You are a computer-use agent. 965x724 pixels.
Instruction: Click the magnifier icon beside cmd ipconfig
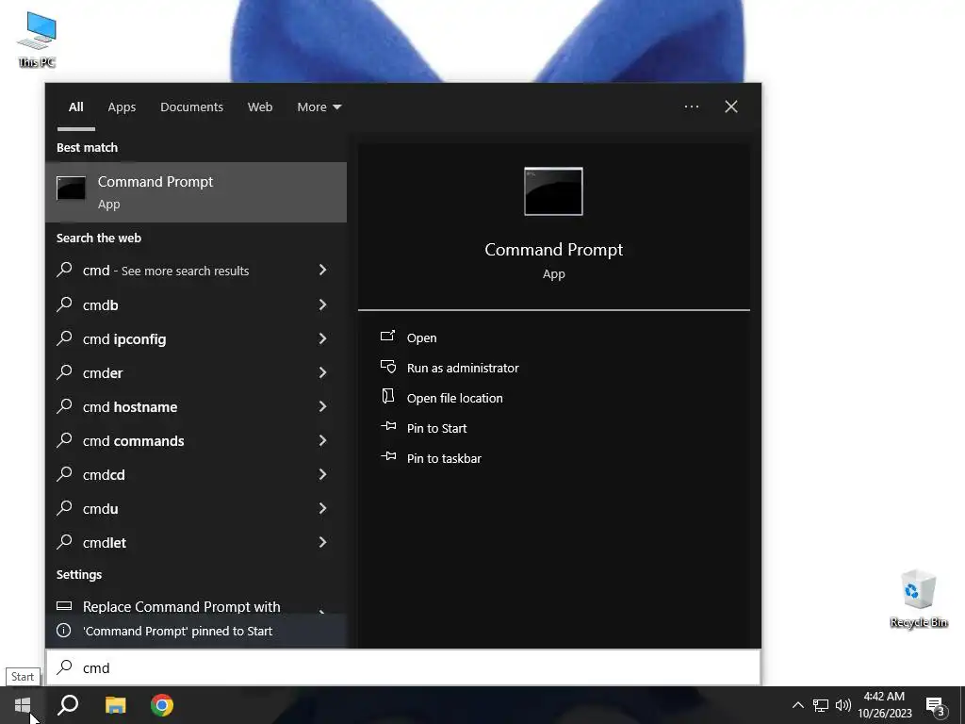(65, 337)
